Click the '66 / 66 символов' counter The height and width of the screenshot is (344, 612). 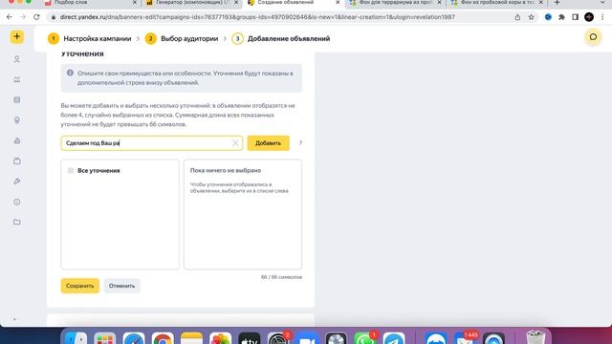click(x=281, y=277)
